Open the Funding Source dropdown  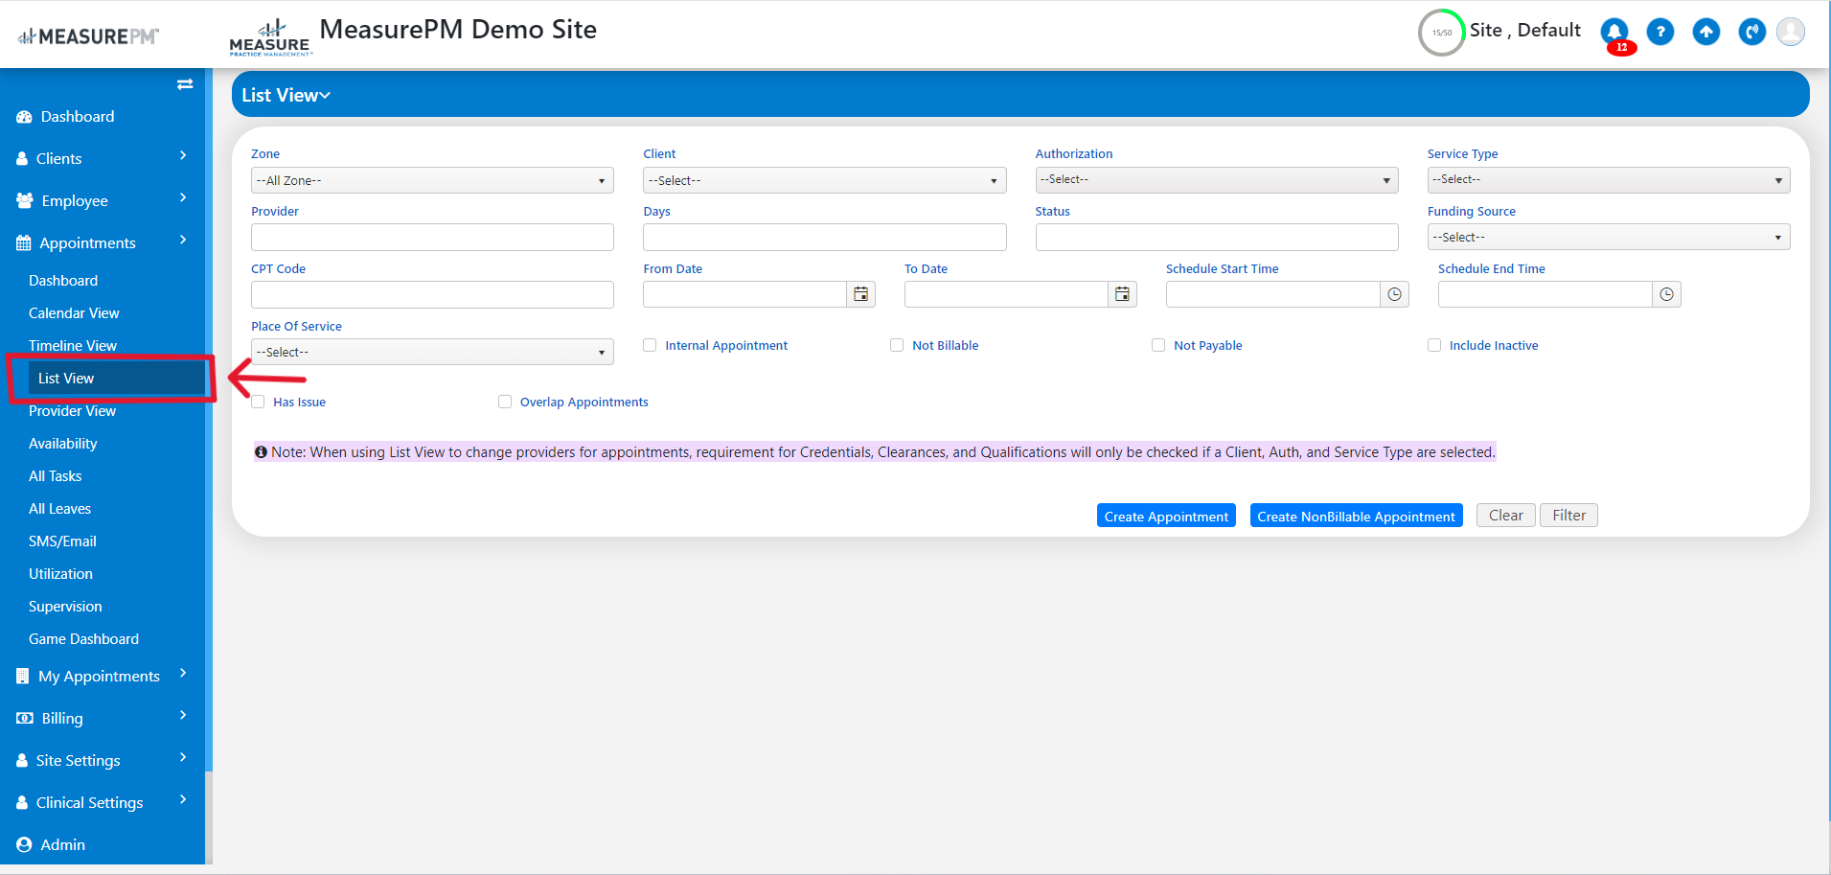click(1609, 237)
